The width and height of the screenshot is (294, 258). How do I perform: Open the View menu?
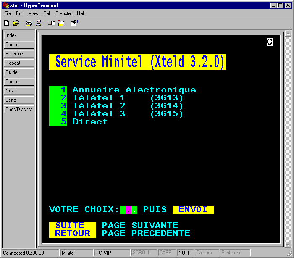(x=33, y=13)
